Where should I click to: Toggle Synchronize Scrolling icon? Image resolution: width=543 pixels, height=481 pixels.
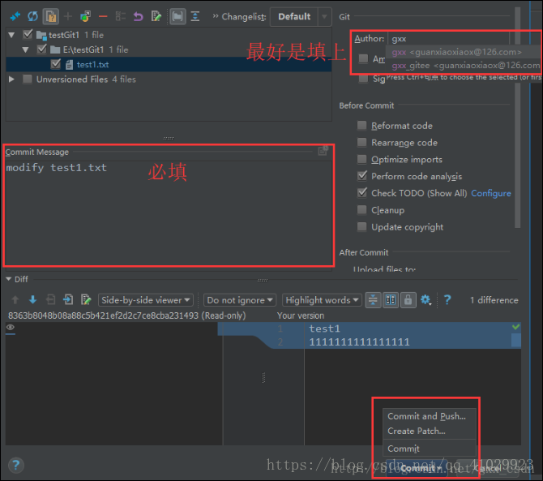pos(391,300)
